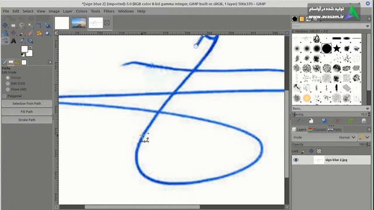Select the Rectangle Select tool
The image size is (374, 210).
pyautogui.click(x=13, y=26)
